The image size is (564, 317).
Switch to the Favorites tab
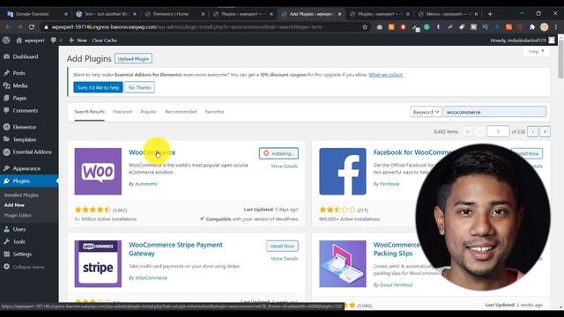(x=215, y=112)
